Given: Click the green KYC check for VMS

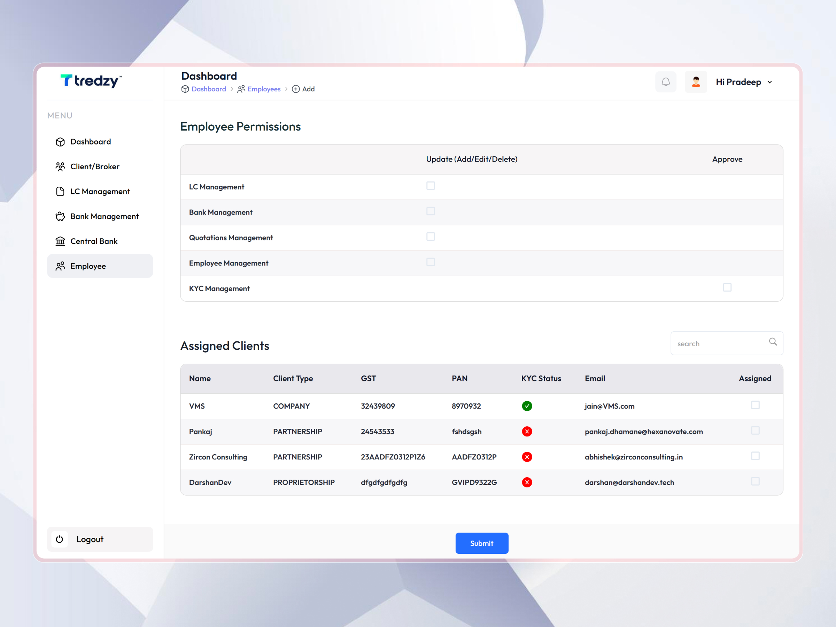Looking at the screenshot, I should 527,406.
